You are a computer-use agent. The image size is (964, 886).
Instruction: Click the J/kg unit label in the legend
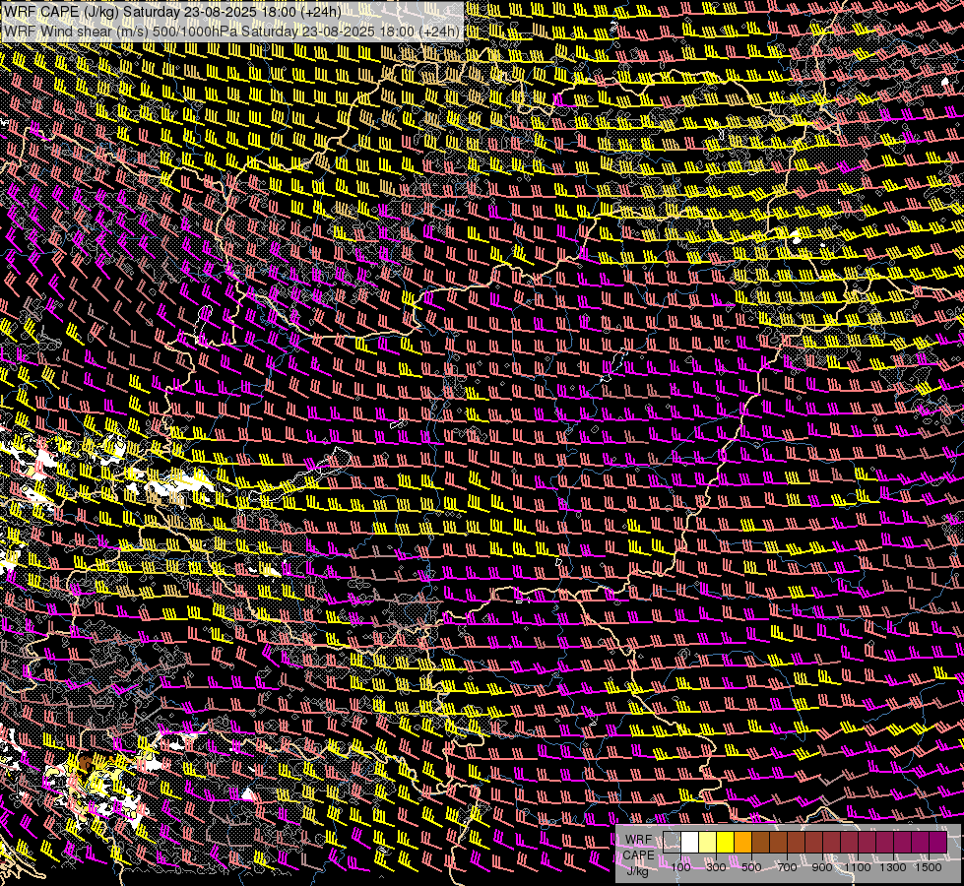(637, 871)
